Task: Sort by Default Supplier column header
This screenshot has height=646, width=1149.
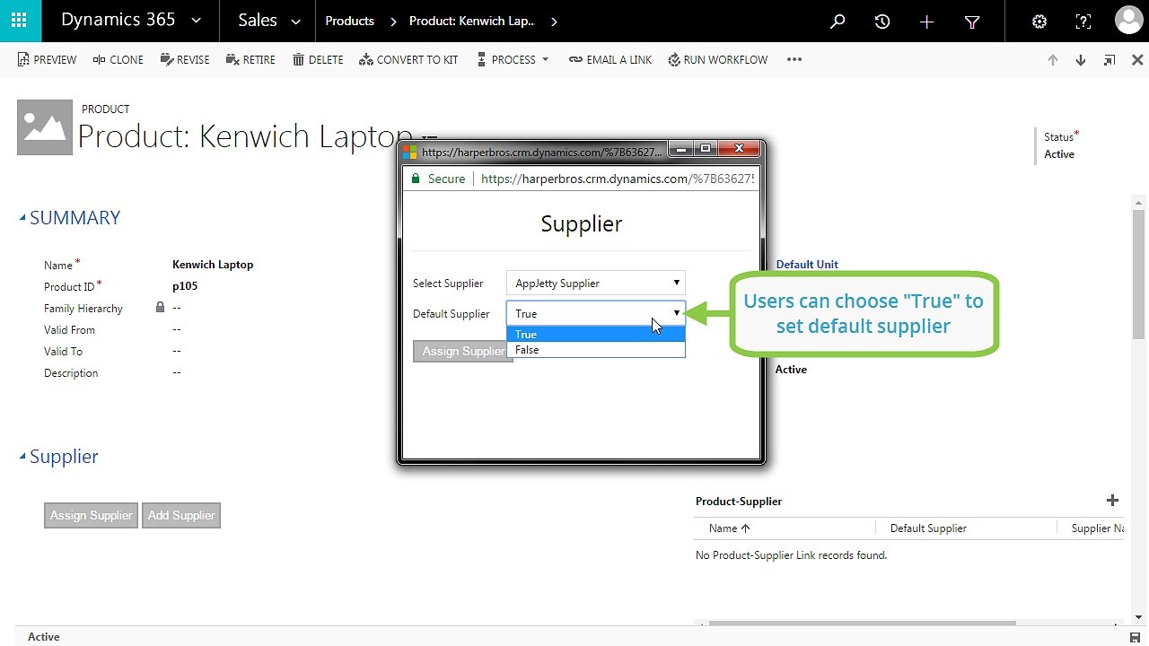Action: (x=928, y=528)
